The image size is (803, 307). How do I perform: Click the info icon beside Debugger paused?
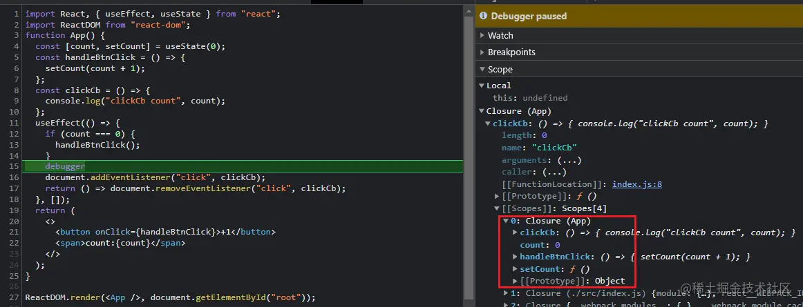pyautogui.click(x=484, y=17)
